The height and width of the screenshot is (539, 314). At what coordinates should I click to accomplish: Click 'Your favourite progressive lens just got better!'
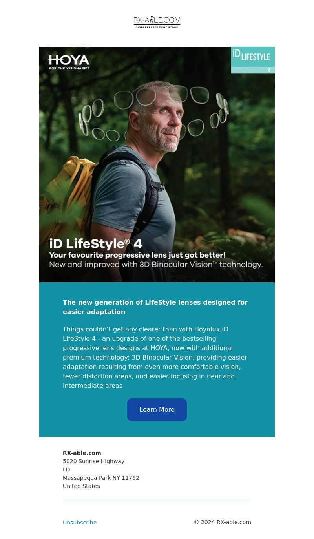(x=137, y=255)
